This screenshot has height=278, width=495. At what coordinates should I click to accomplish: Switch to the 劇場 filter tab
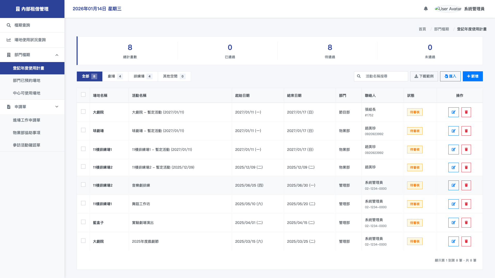[115, 76]
